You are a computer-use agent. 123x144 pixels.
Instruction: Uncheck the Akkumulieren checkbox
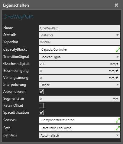[x=41, y=92]
